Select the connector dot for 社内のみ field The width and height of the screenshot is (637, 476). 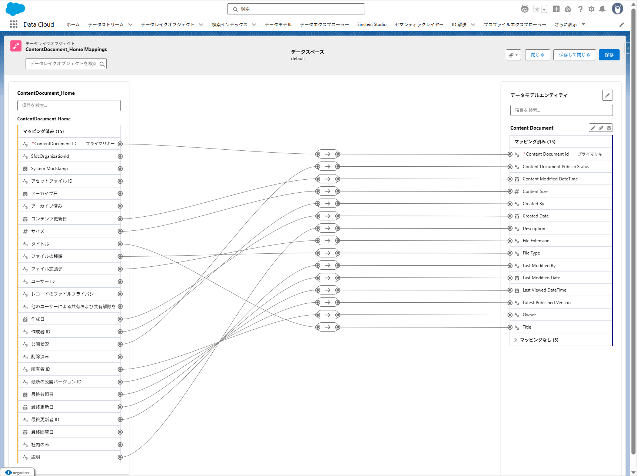(120, 445)
